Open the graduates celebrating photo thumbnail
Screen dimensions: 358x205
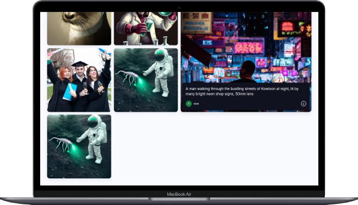[79, 80]
